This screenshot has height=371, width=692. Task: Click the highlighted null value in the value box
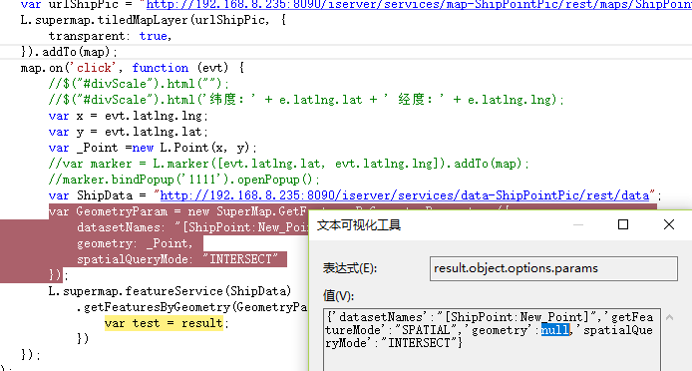click(555, 330)
